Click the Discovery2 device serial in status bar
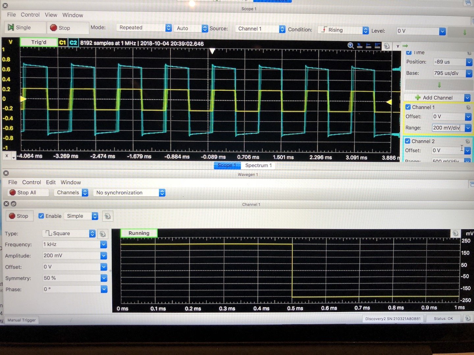Image resolution: width=474 pixels, height=355 pixels. [x=393, y=319]
